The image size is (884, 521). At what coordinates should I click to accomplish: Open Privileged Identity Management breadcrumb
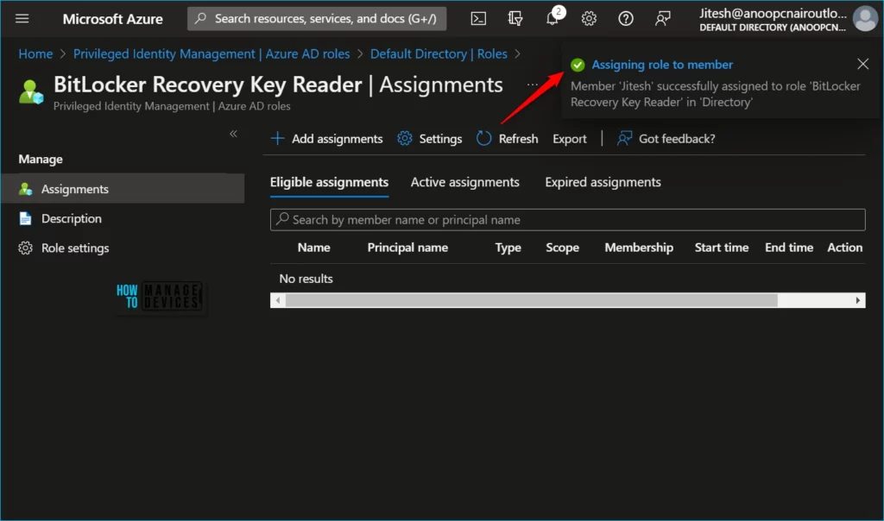pyautogui.click(x=212, y=54)
